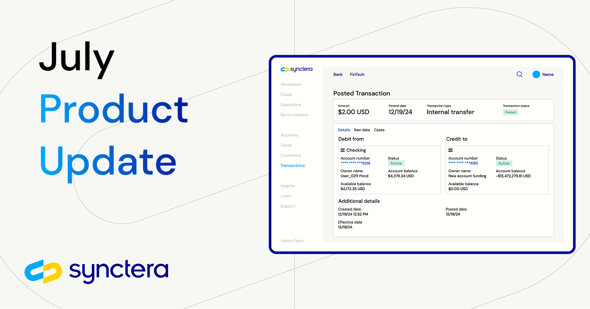The width and height of the screenshot is (590, 309).
Task: Open Cases in the sidebar
Action: (x=286, y=94)
